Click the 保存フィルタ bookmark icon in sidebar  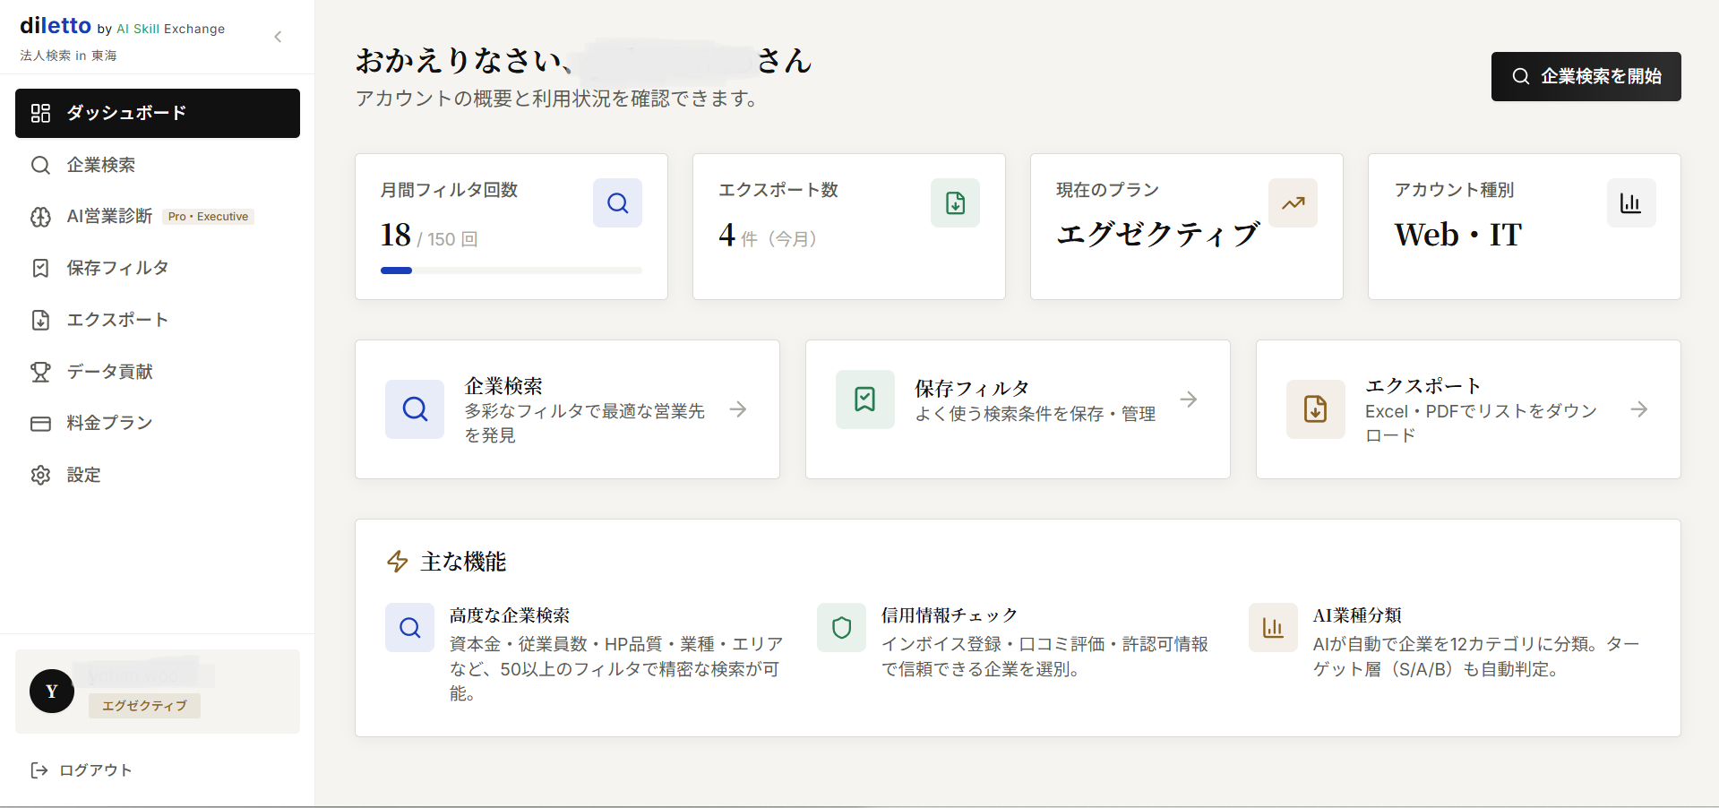40,268
